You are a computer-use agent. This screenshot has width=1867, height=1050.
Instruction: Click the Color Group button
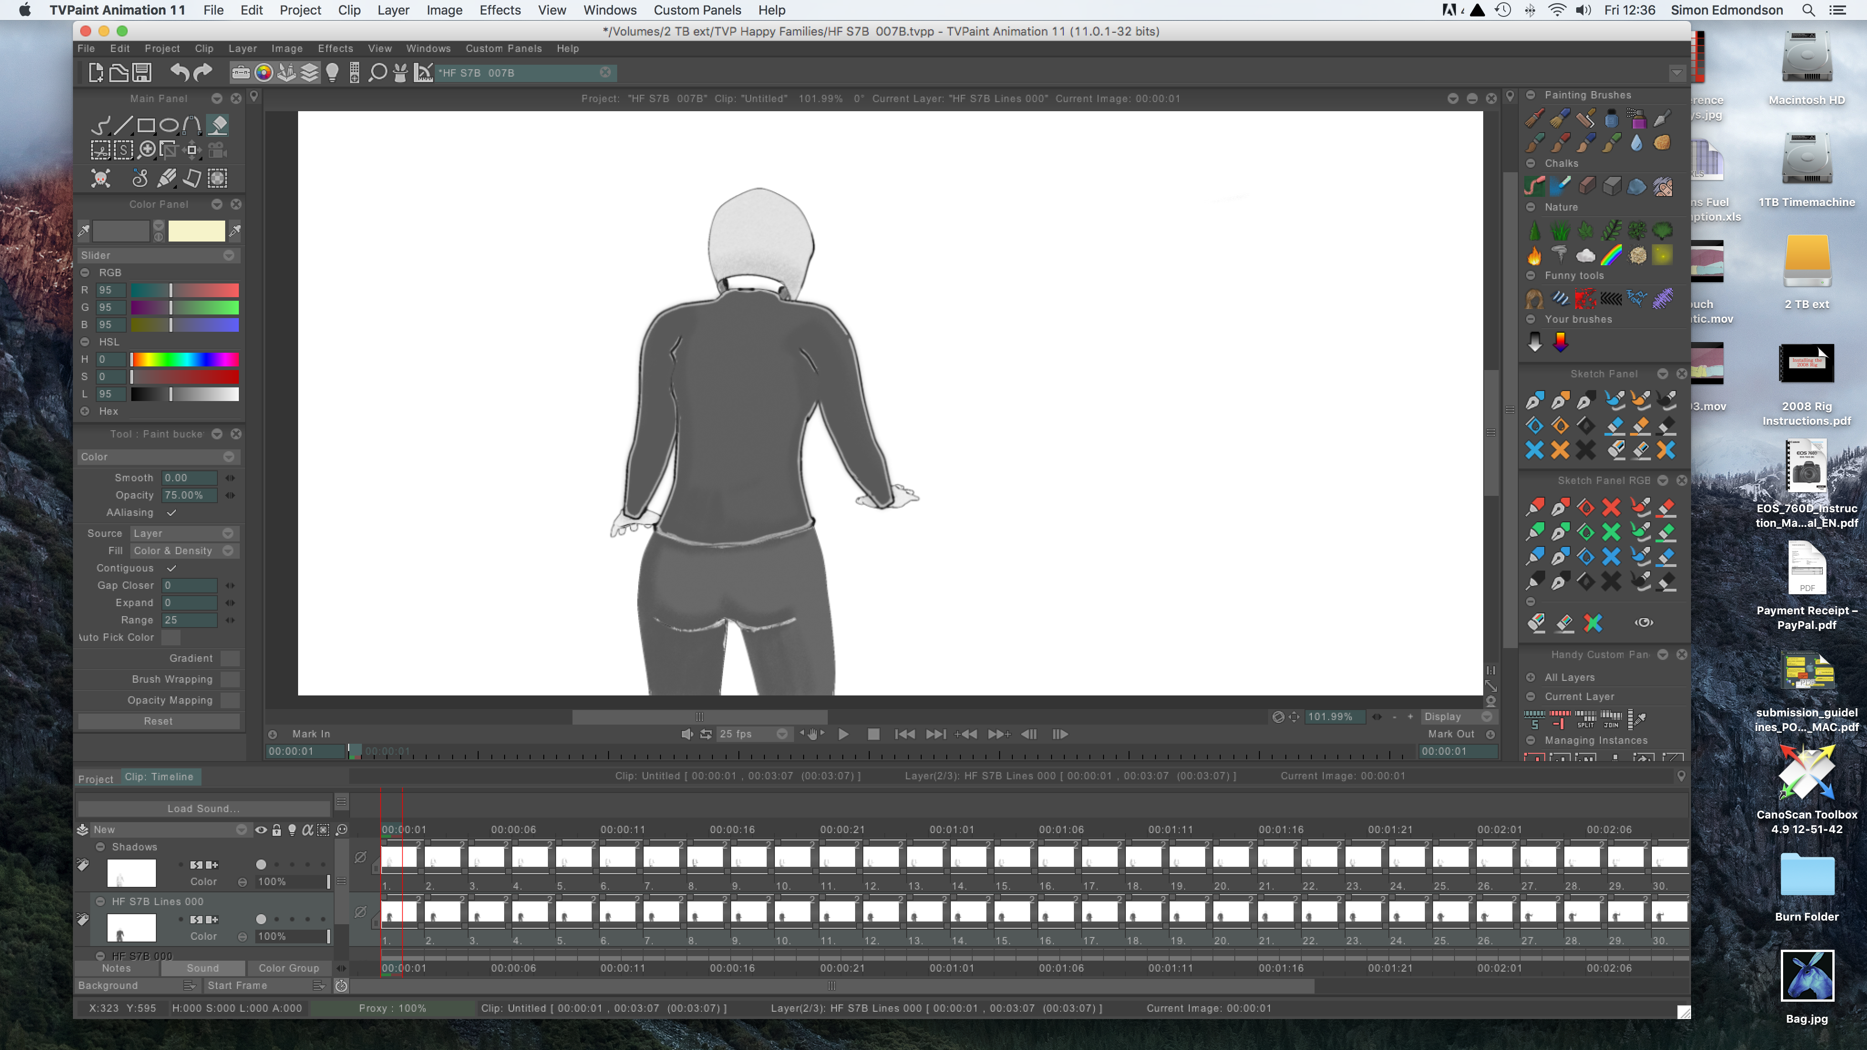point(289,968)
